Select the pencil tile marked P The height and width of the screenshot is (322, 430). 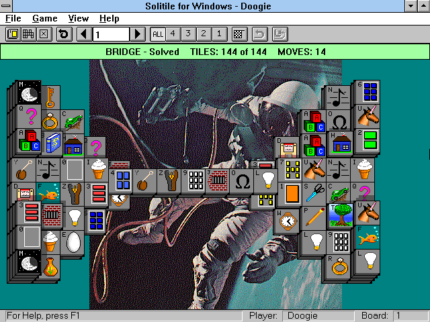click(314, 218)
